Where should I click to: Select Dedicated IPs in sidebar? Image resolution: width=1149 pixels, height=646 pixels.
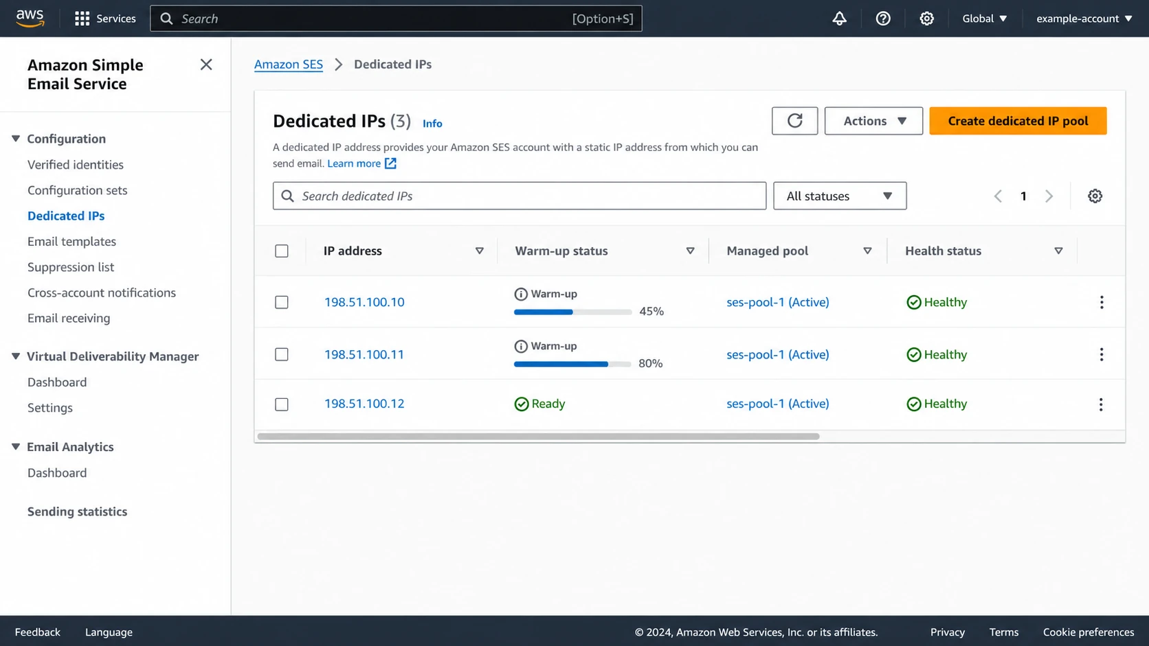tap(66, 216)
